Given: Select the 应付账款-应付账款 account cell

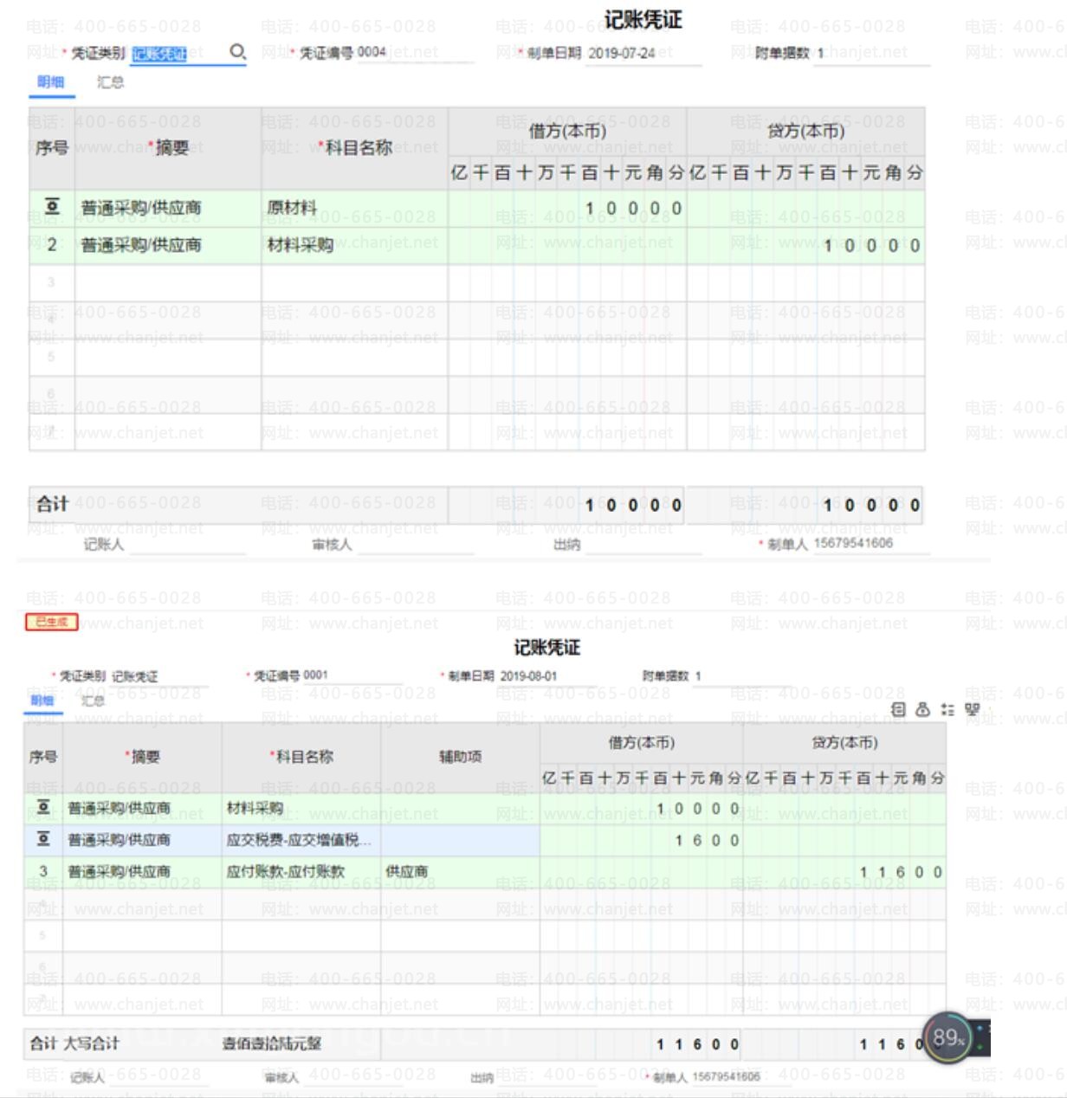Looking at the screenshot, I should (301, 872).
